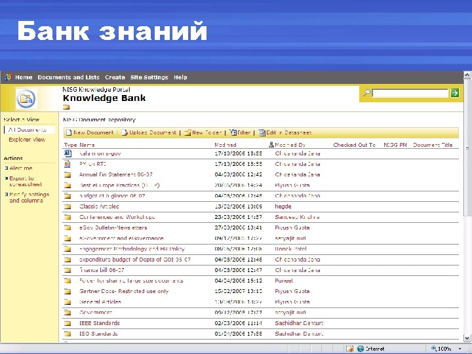Open the Home menu item
472x354 pixels.
pos(24,77)
